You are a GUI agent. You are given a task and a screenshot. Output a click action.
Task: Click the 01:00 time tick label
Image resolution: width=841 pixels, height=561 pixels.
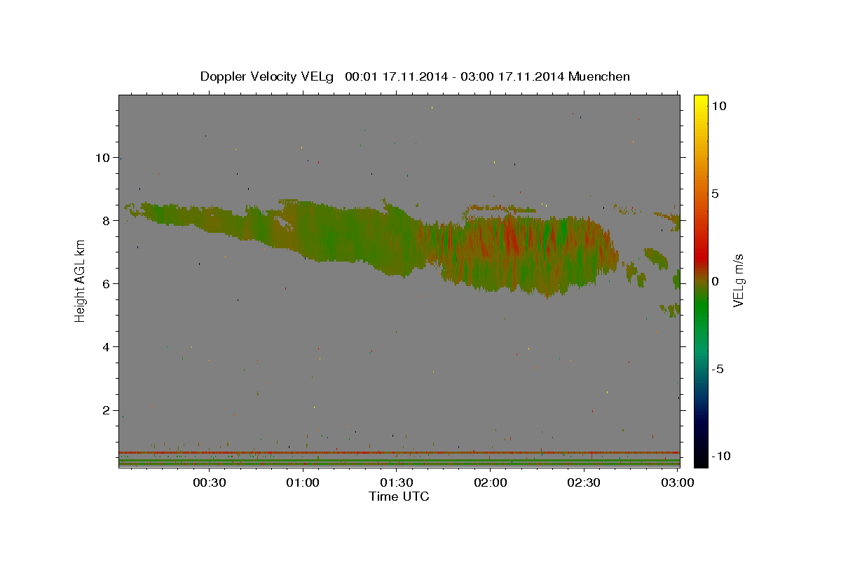tap(303, 482)
